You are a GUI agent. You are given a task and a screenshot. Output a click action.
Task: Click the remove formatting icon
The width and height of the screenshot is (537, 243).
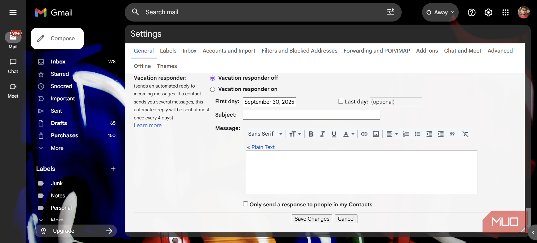click(465, 134)
